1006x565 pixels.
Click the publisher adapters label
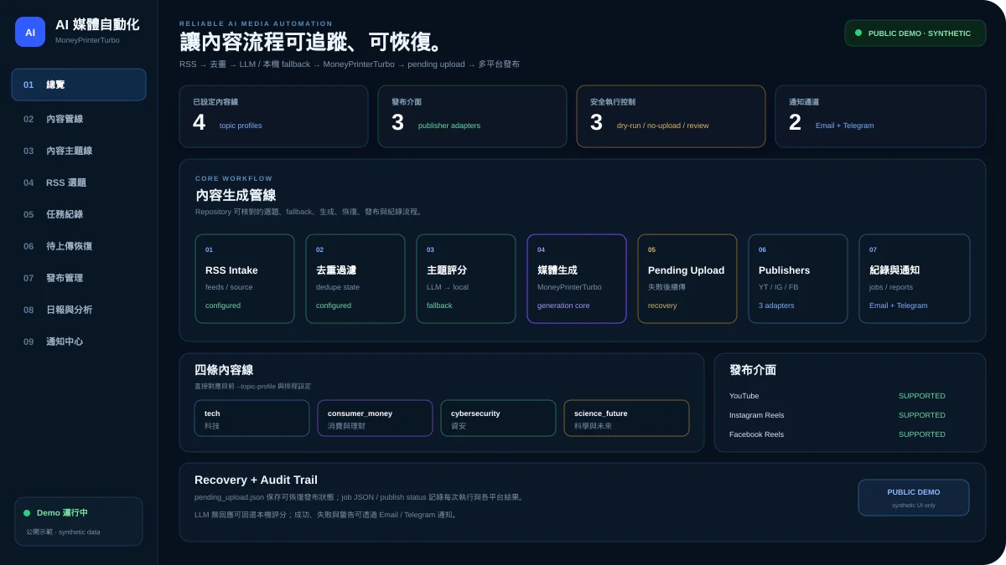tap(449, 126)
